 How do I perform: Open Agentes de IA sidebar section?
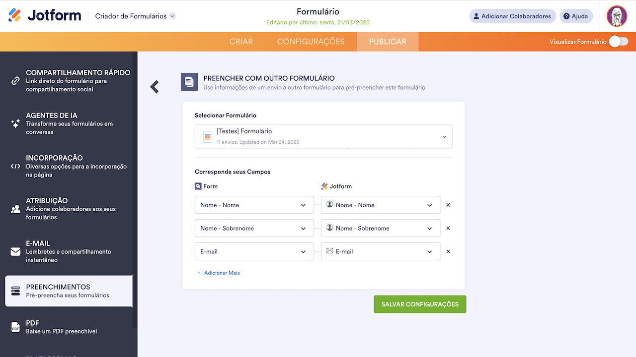pyautogui.click(x=69, y=123)
